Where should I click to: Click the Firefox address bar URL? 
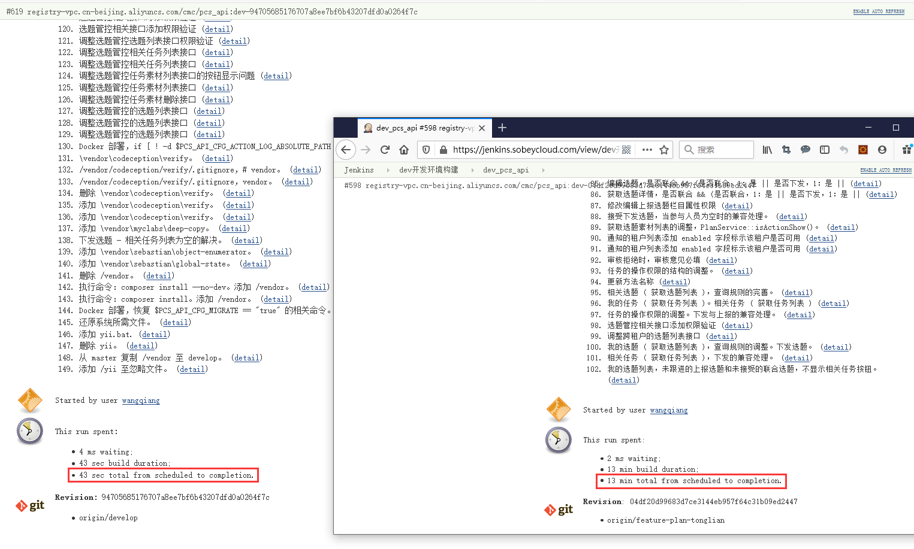click(x=535, y=150)
